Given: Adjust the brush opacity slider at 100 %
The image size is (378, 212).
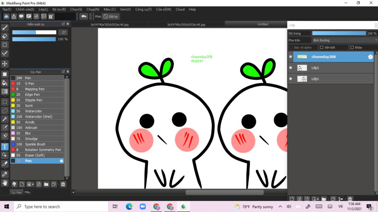Looking at the screenshot, I should click(x=34, y=39).
